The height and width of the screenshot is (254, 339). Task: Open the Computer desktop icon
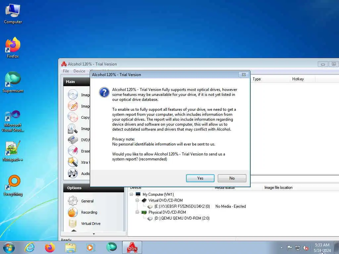tap(13, 14)
